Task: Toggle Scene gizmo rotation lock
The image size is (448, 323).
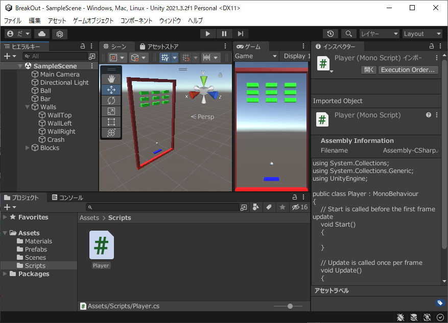Action: pos(220,75)
